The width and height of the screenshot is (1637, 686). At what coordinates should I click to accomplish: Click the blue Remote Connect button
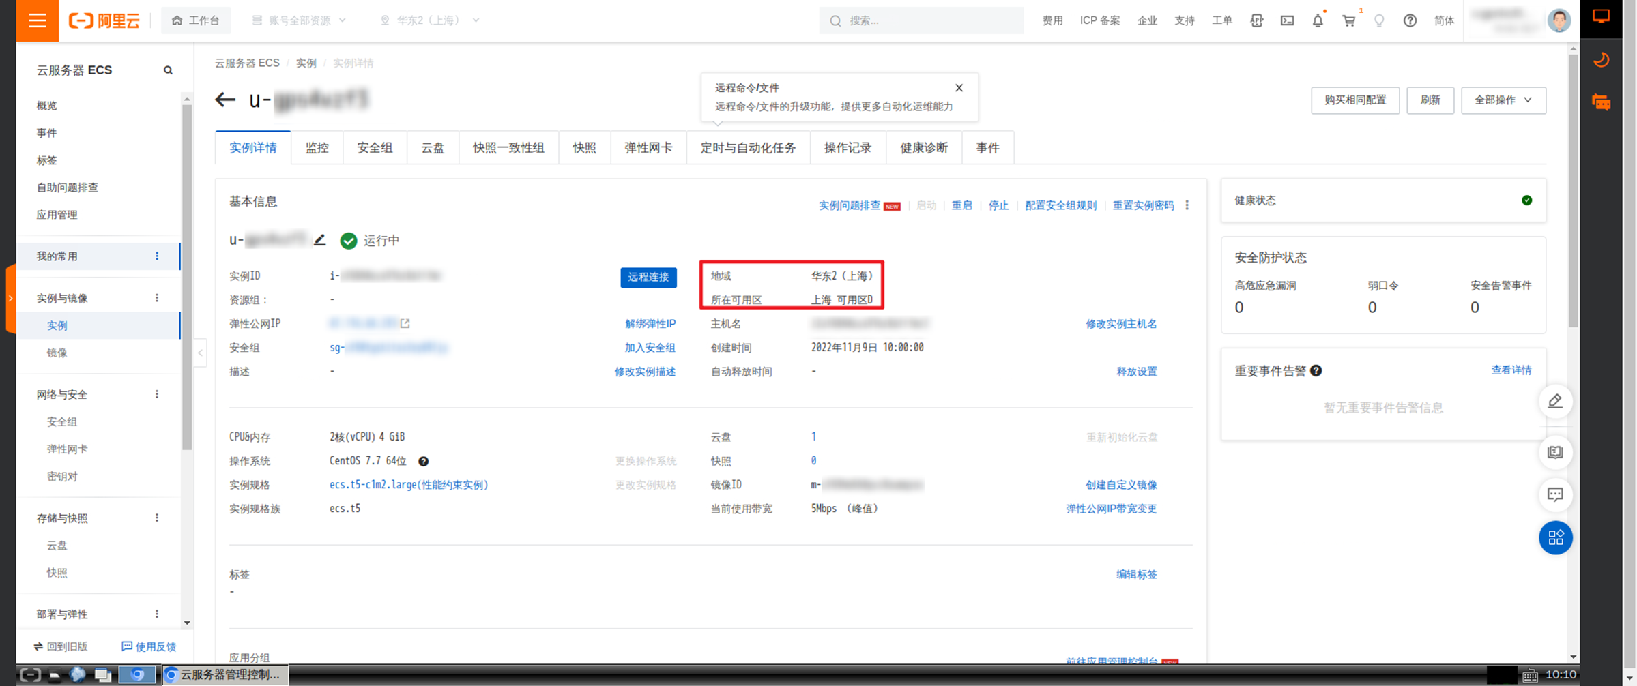(x=648, y=277)
